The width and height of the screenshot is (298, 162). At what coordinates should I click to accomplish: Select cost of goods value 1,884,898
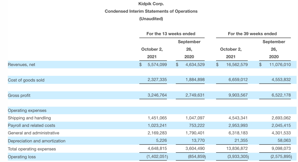[195, 79]
